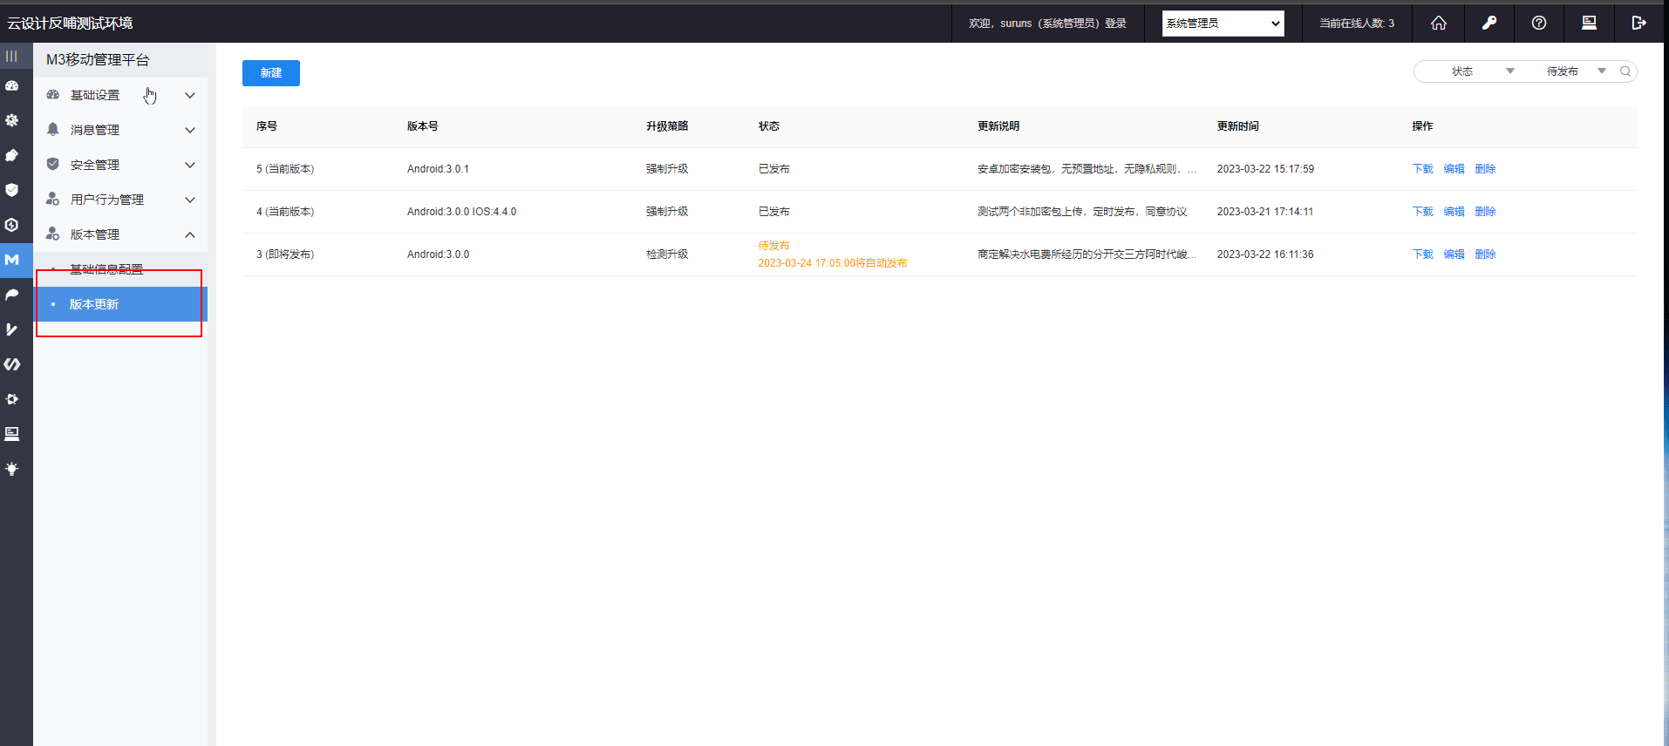1669x746 pixels.
Task: Open the plug-gear icon in dark sidebar
Action: tap(11, 399)
